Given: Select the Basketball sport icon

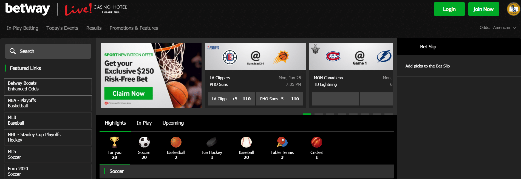Looking at the screenshot, I should (x=176, y=142).
